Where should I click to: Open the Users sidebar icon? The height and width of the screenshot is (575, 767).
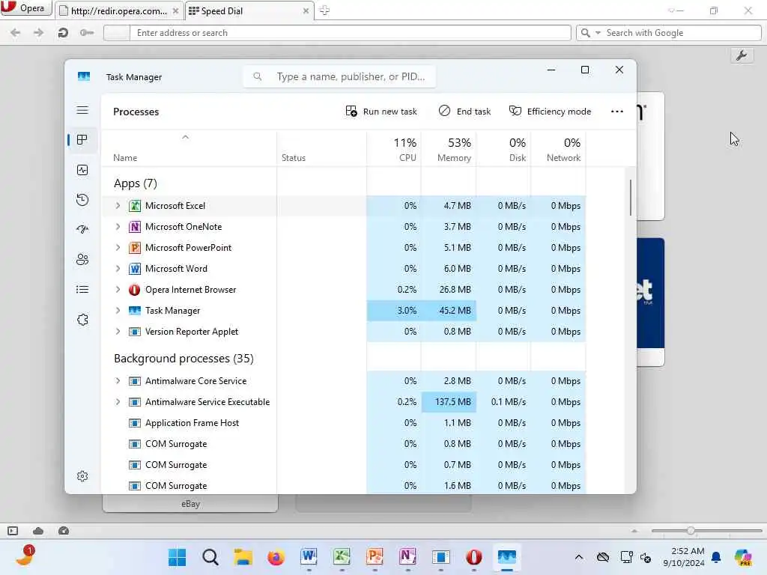[x=82, y=259]
